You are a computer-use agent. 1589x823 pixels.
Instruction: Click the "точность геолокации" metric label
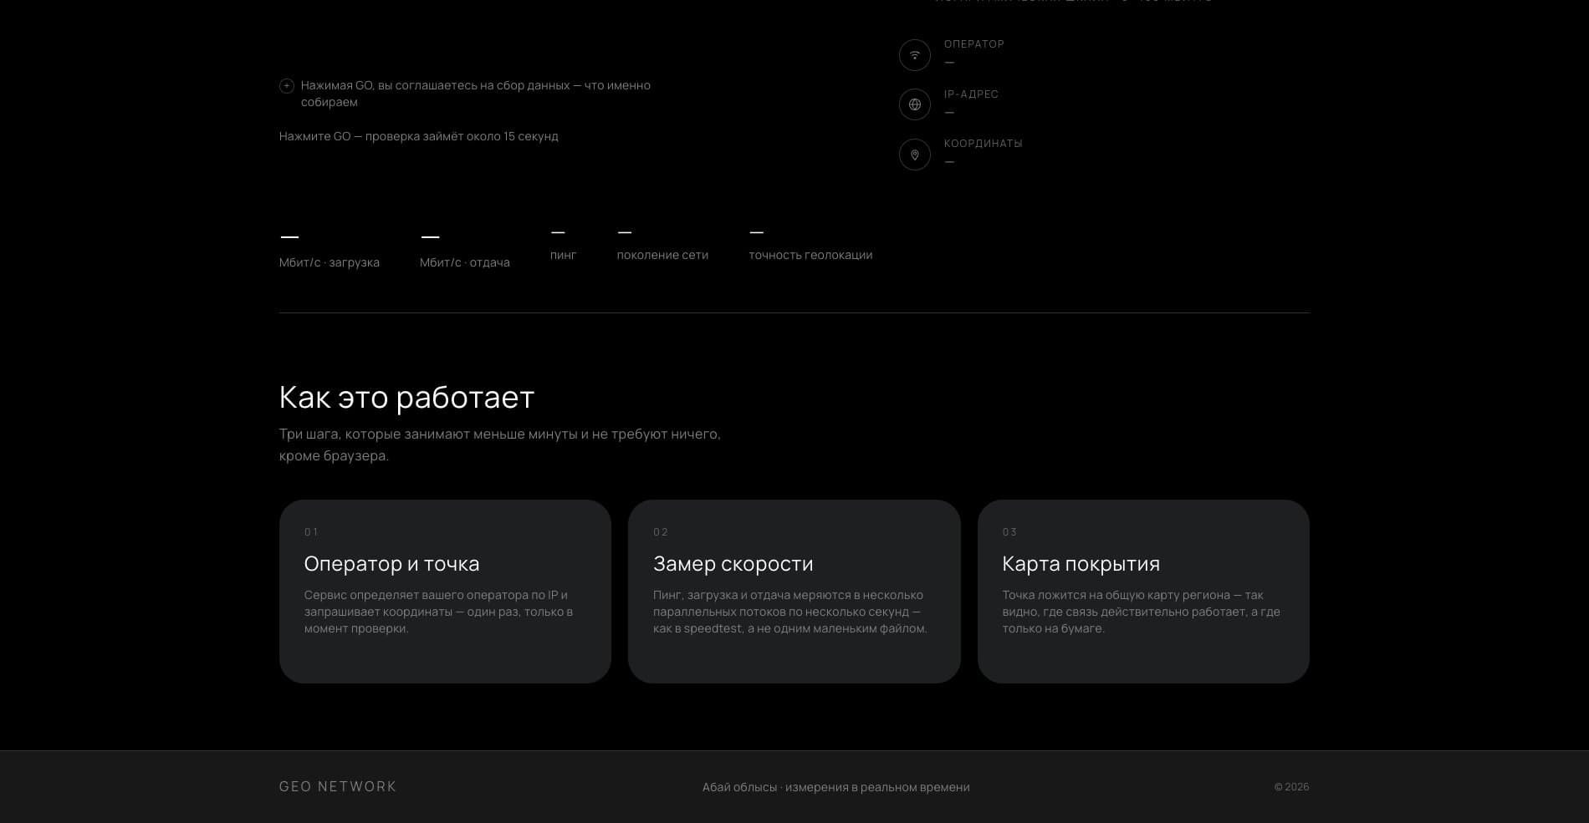pos(810,255)
